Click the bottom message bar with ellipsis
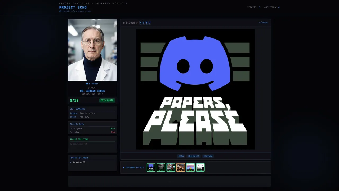The height and width of the screenshot is (191, 339). (169, 181)
